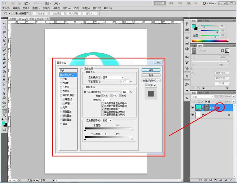Click the 不透明度(O) opacity slider in dialog
The height and width of the screenshot is (183, 237).
point(112,82)
